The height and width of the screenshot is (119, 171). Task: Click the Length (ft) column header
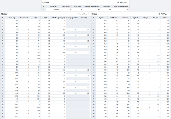pyautogui.click(x=135, y=18)
